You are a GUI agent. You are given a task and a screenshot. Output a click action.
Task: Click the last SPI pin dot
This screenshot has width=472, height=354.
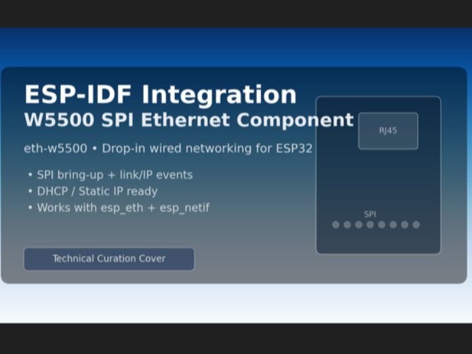pos(416,225)
